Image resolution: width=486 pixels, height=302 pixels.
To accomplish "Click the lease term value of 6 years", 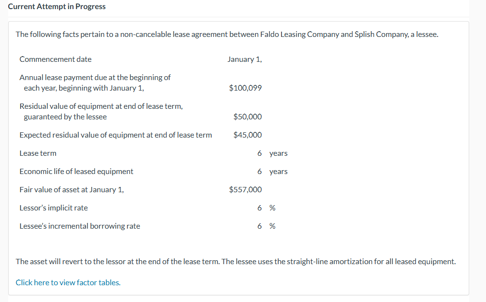I will point(273,153).
